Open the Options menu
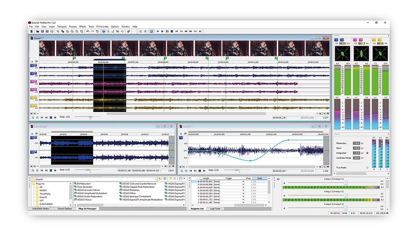 click(115, 27)
